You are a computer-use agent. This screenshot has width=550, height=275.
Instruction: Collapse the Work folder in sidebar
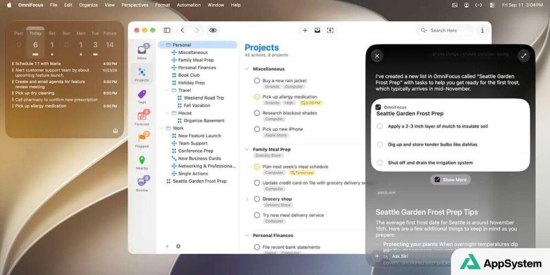(x=162, y=128)
